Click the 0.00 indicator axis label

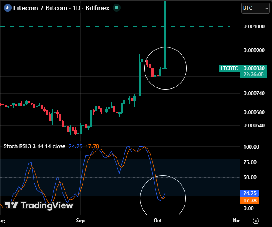pos(248,208)
